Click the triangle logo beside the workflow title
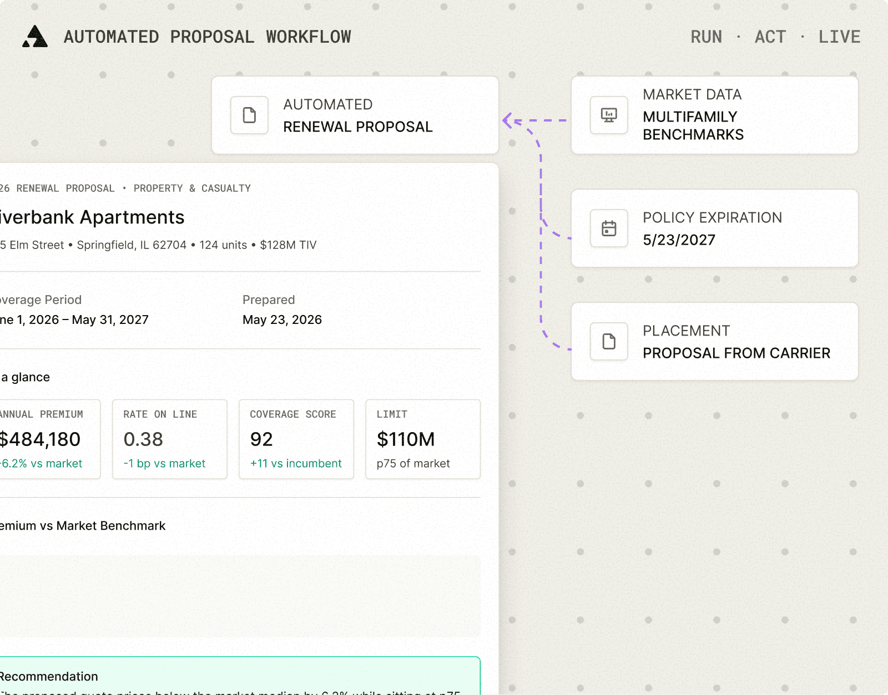 (35, 37)
